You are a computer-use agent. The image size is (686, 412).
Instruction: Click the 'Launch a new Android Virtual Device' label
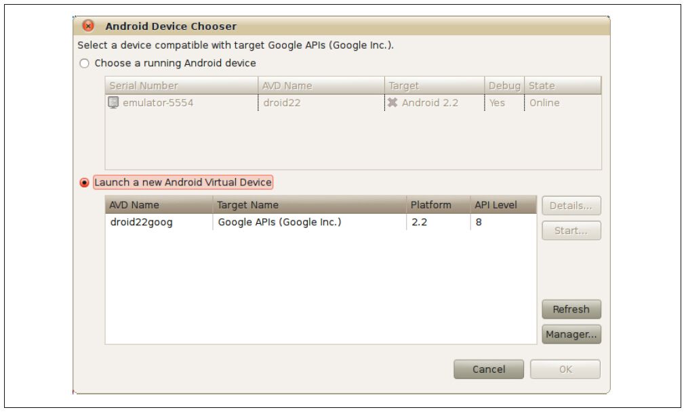click(x=183, y=183)
